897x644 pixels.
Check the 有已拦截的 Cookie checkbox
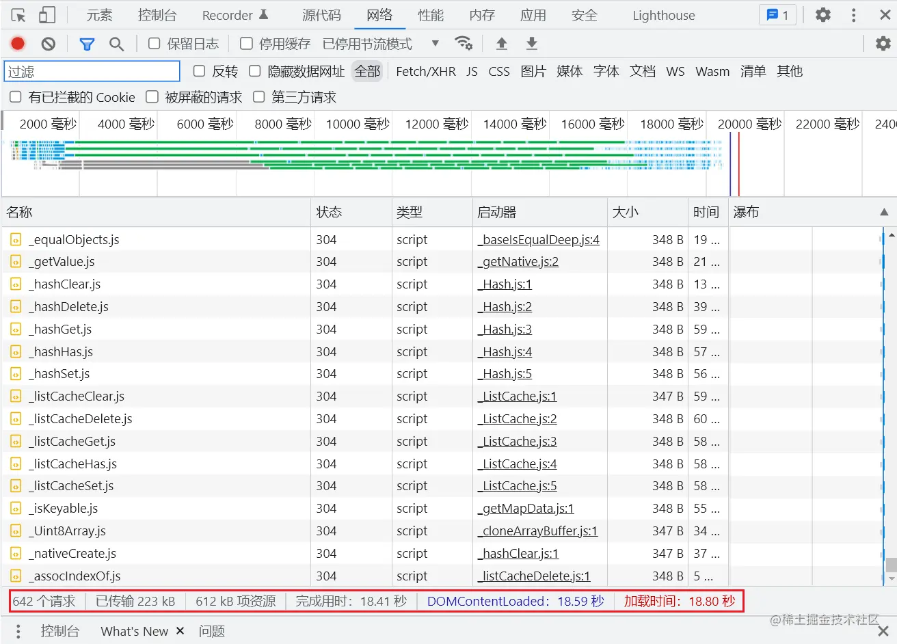point(16,97)
